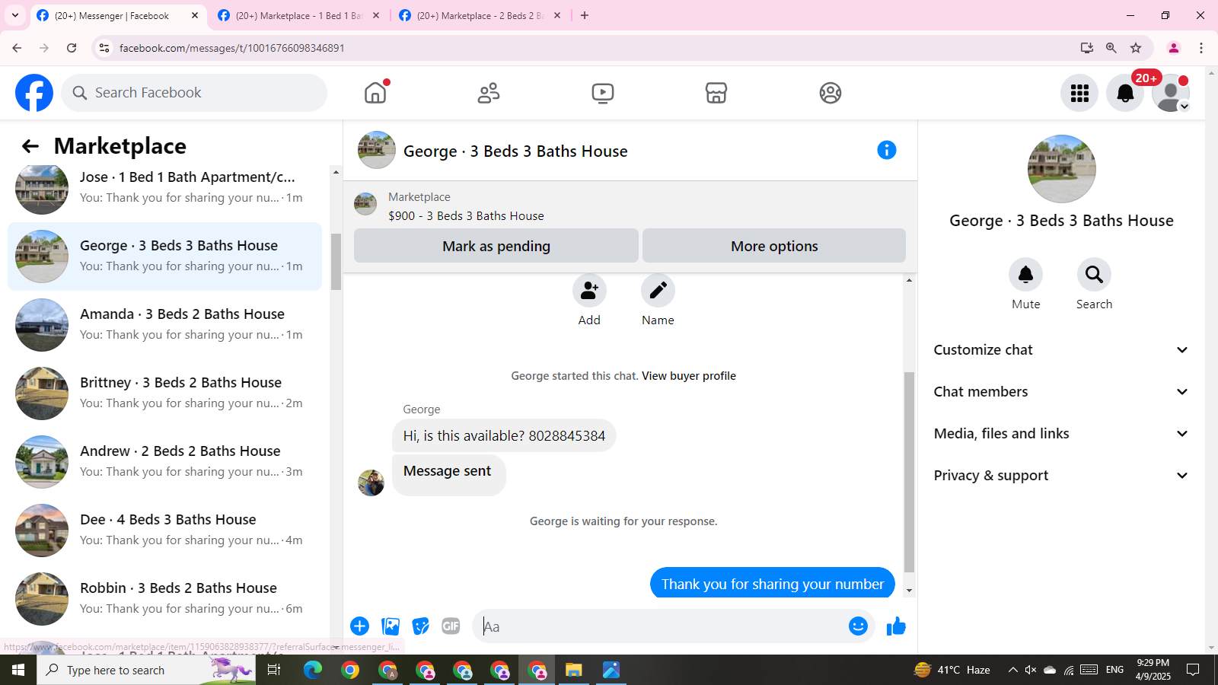Expand Chat members section
Image resolution: width=1218 pixels, height=685 pixels.
(1061, 392)
